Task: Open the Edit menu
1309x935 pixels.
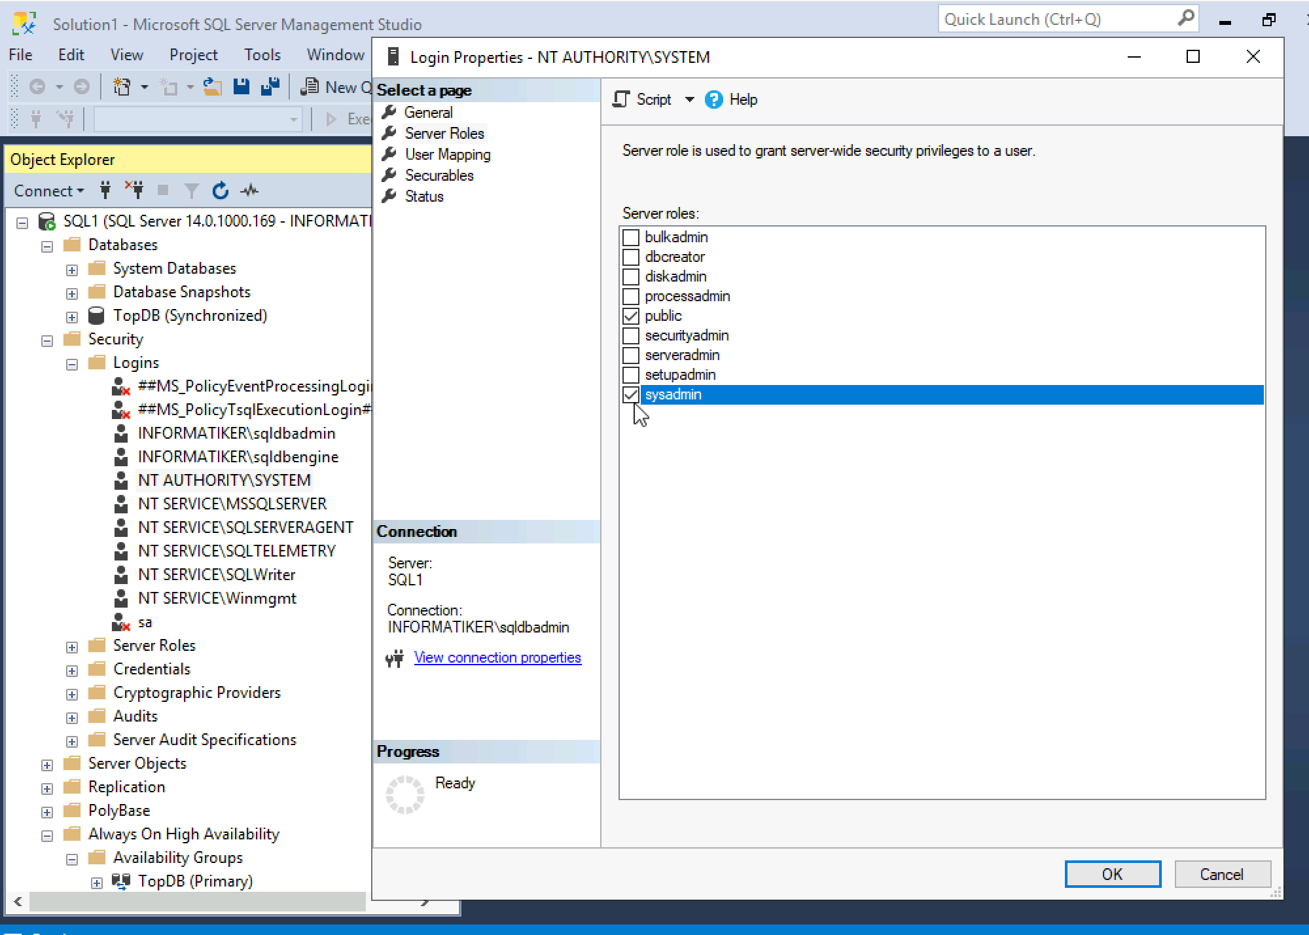Action: coord(71,55)
